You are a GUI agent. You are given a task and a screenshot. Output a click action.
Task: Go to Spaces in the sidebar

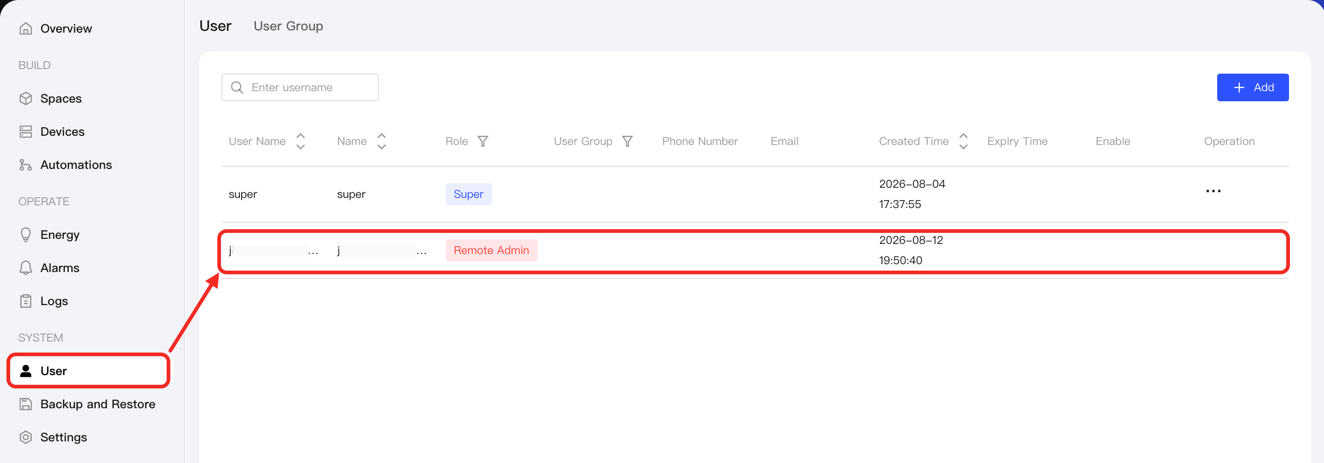coord(61,98)
